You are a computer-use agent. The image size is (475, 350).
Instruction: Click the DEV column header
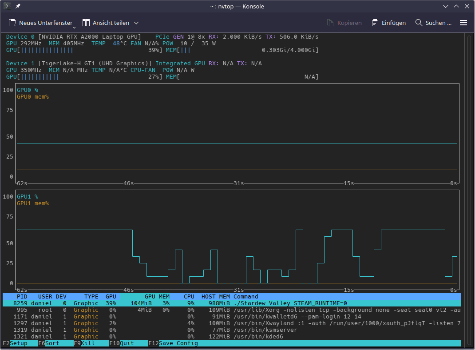[x=61, y=296]
